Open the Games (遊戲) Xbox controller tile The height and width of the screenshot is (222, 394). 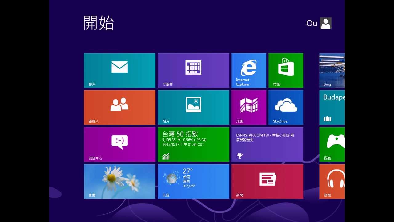click(x=332, y=144)
